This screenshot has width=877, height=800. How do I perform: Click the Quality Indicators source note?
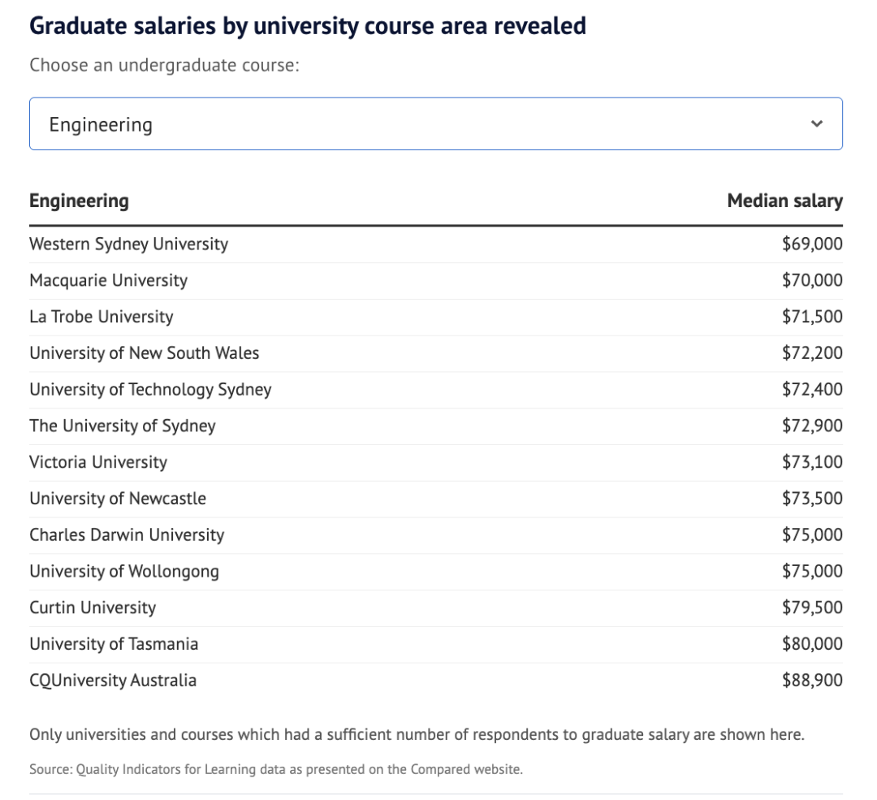tap(276, 769)
